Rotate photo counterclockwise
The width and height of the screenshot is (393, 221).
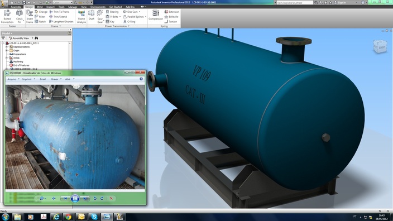pyautogui.click(x=95, y=199)
